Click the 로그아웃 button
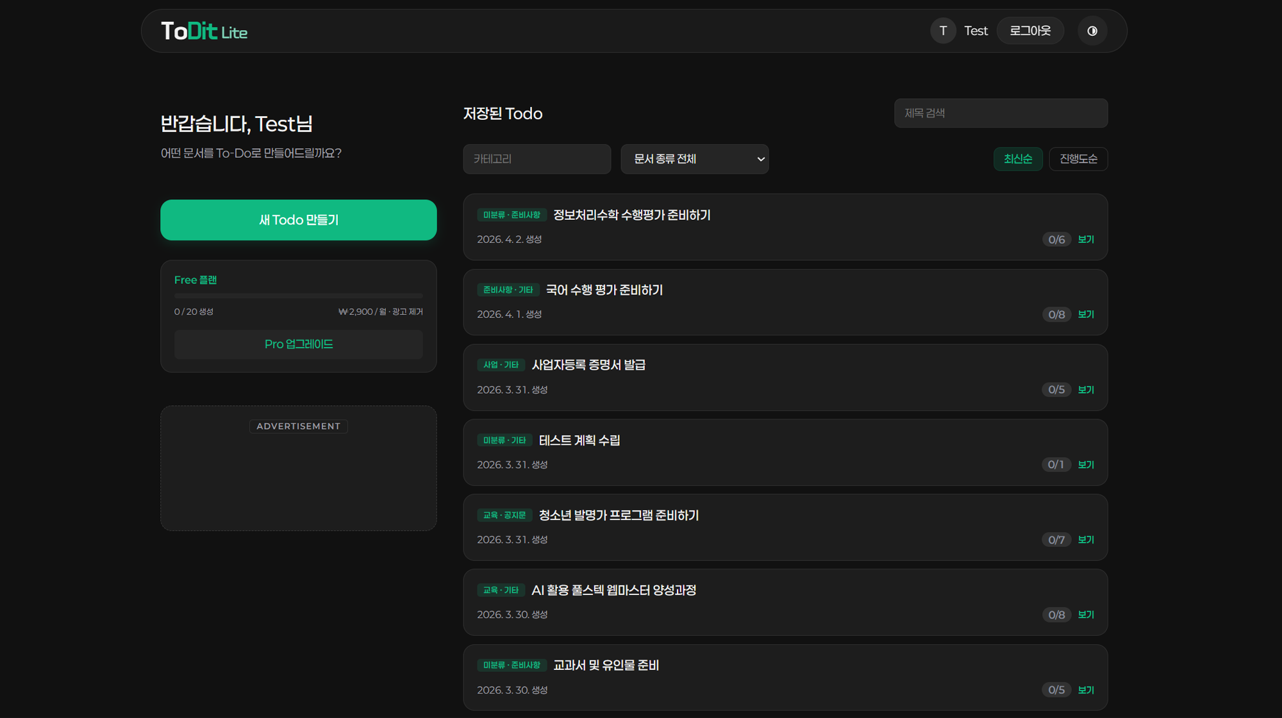The width and height of the screenshot is (1282, 718). point(1030,31)
